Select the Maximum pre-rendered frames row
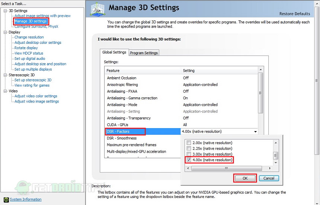 (143, 145)
